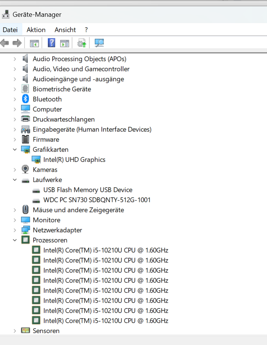Expand the Monitore node
Image resolution: width=267 pixels, height=345 pixels.
[15, 220]
